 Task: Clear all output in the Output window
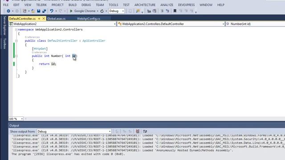(138, 131)
